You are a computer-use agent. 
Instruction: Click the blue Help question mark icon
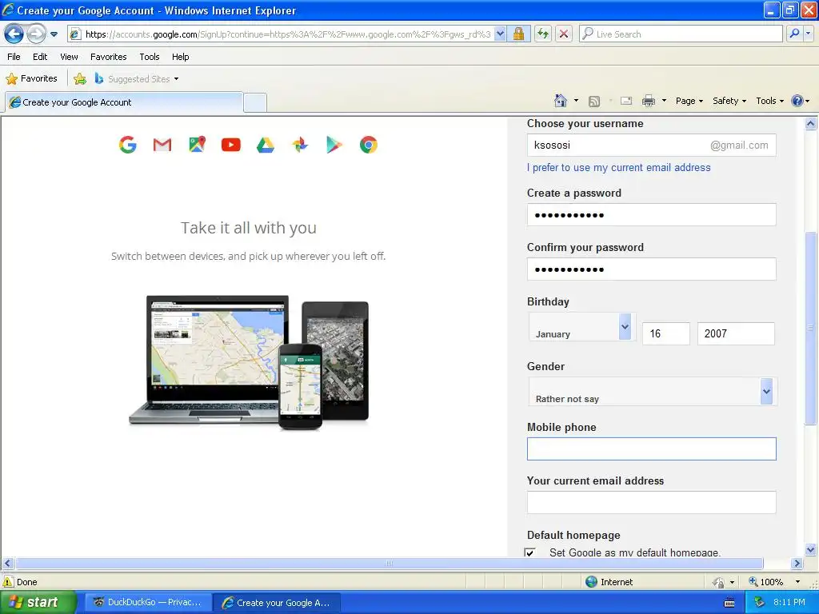point(797,101)
